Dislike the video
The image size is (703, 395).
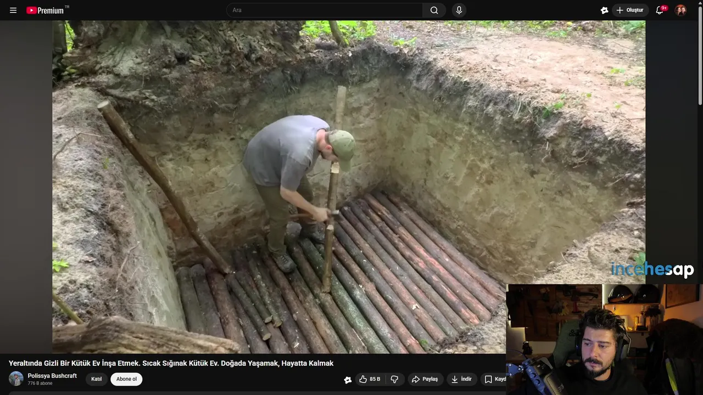[394, 379]
